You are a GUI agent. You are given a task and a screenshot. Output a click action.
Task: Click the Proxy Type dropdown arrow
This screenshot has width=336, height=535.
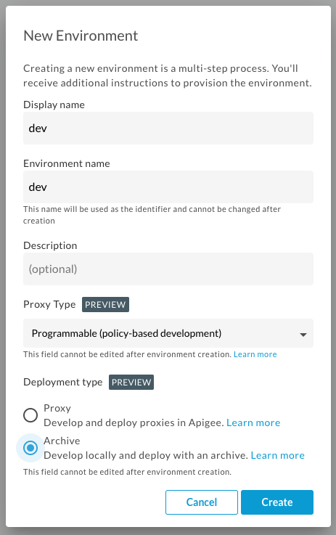[303, 335]
